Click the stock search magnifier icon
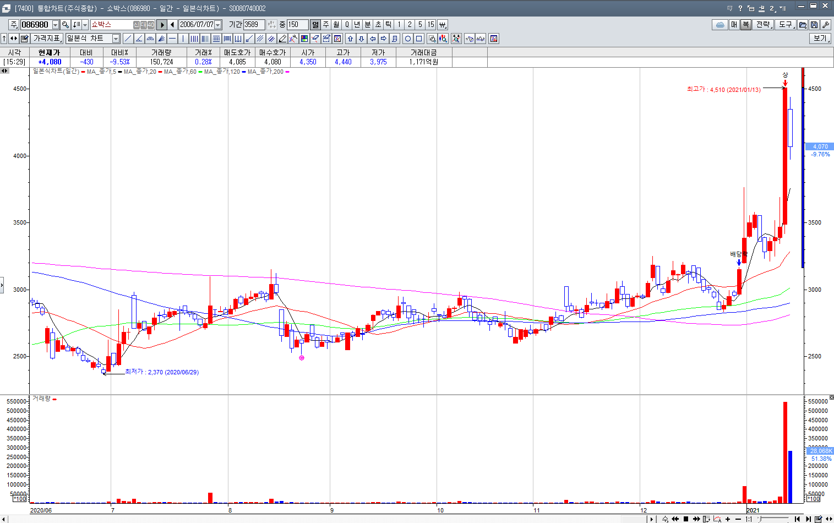The width and height of the screenshot is (834, 523). (66, 25)
